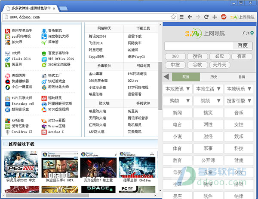Reload the page with refresh icon
The width and height of the screenshot is (258, 199).
[x=206, y=17]
